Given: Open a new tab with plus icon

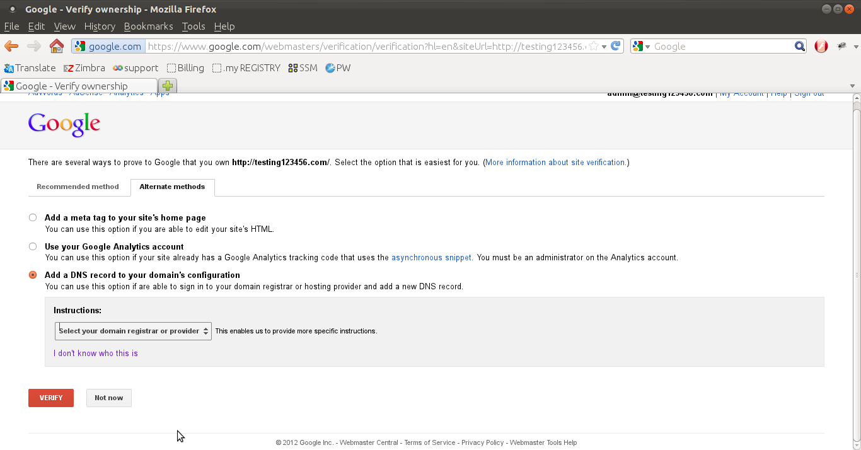Looking at the screenshot, I should pyautogui.click(x=168, y=86).
